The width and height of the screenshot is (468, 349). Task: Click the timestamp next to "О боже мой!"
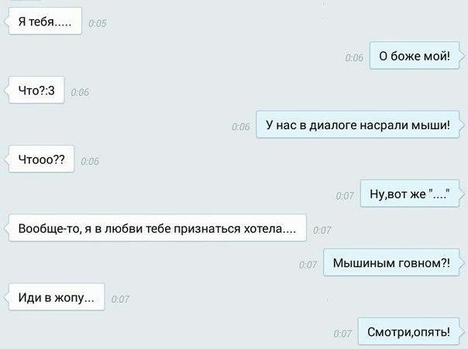(x=354, y=58)
